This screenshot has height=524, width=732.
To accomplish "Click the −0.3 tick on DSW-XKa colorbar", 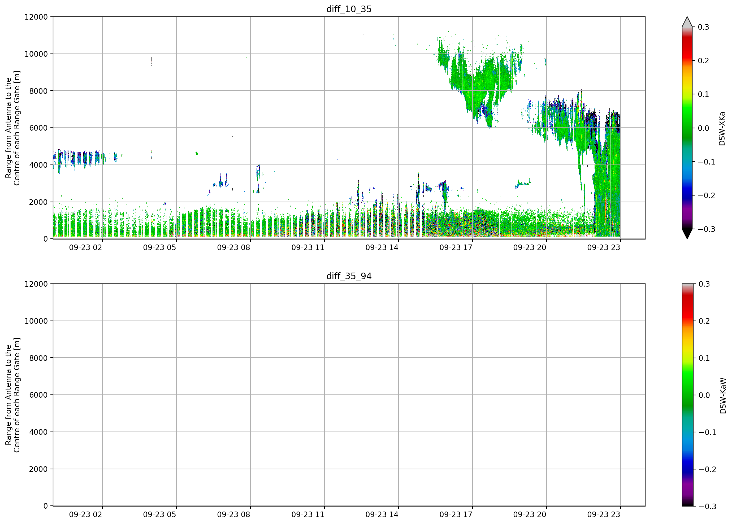I will [707, 229].
